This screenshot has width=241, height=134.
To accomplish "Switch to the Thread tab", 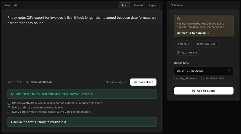I will [x=138, y=5].
